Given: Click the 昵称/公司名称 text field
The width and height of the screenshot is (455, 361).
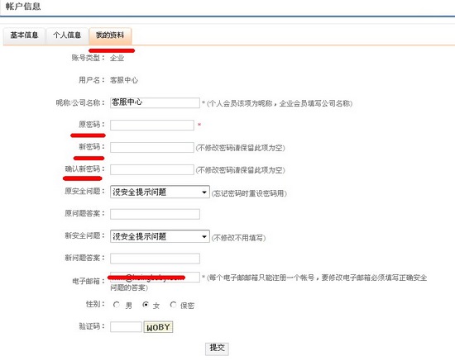Looking at the screenshot, I should point(155,103).
